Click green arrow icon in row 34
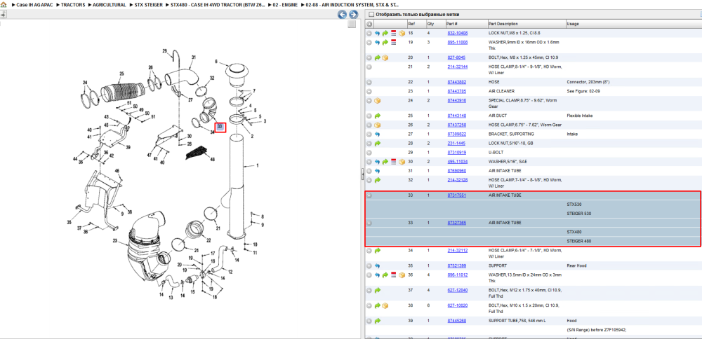Viewport: 702px width, 339px height. 377,251
